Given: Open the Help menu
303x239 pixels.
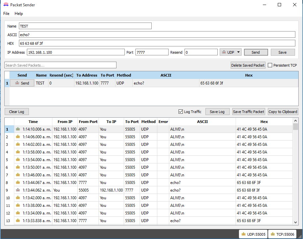Looking at the screenshot, I should [x=19, y=14].
